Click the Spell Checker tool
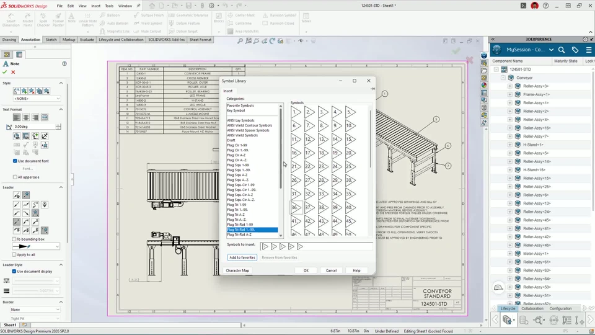 click(x=43, y=20)
